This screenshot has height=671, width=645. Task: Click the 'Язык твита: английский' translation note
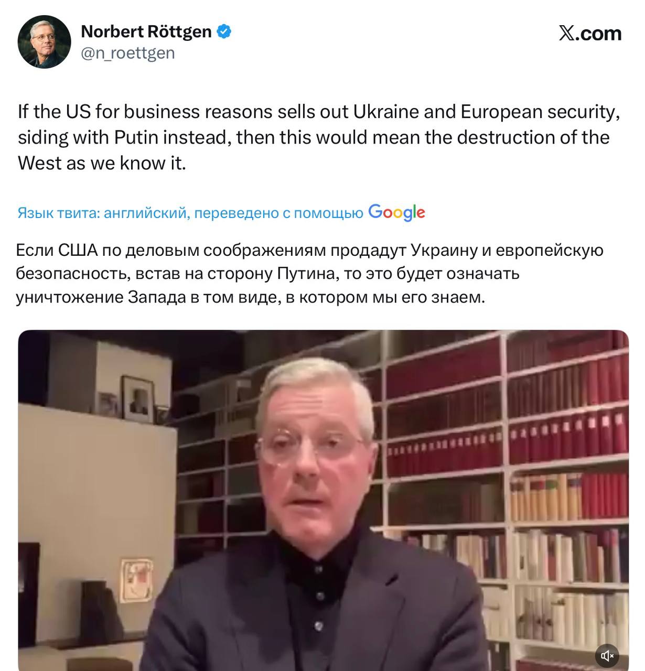pyautogui.click(x=103, y=213)
